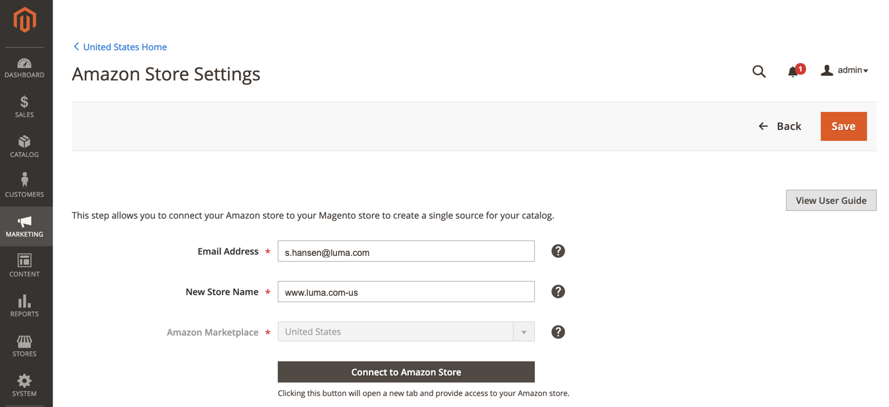The image size is (889, 407).
Task: Open the Customers sidebar icon
Action: (24, 180)
